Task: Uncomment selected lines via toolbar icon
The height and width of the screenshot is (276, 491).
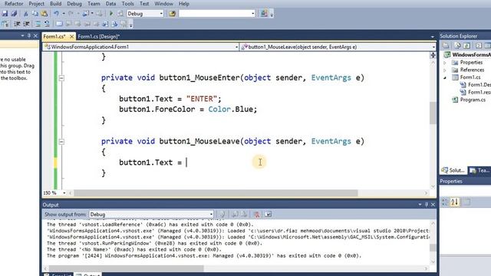Action: pos(47,24)
